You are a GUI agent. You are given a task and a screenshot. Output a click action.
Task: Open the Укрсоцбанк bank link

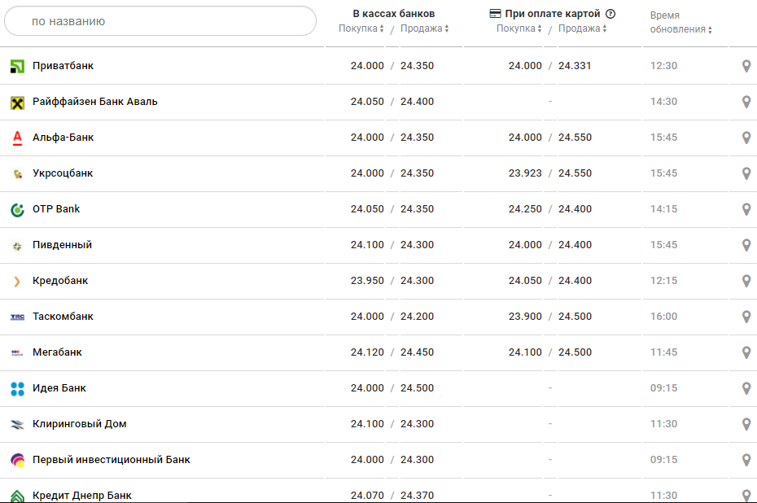[x=63, y=173]
